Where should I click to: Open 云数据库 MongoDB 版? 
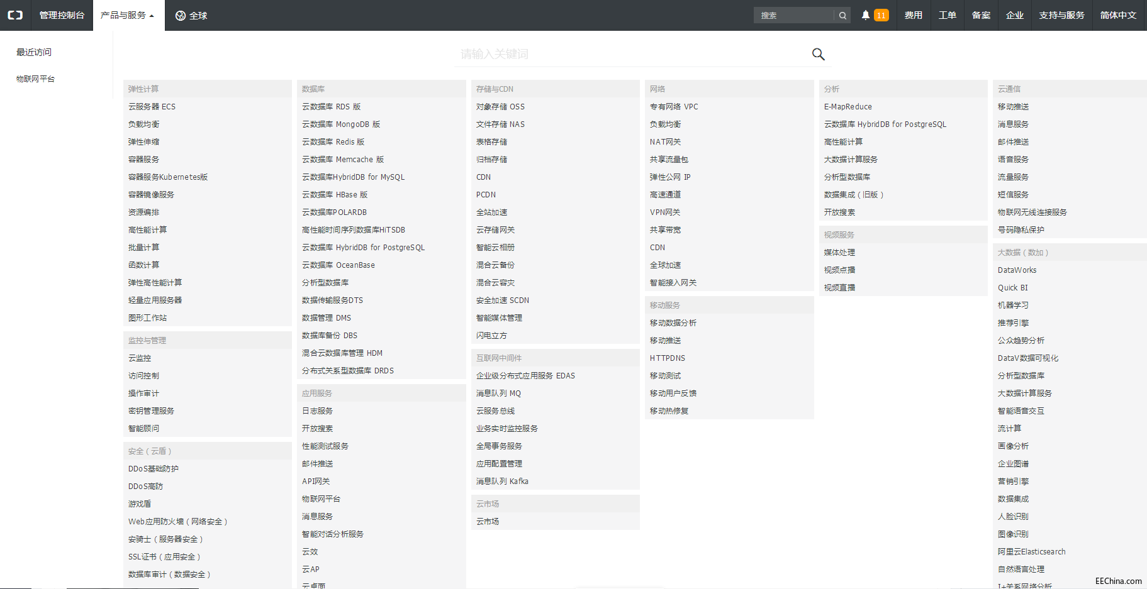pos(341,124)
